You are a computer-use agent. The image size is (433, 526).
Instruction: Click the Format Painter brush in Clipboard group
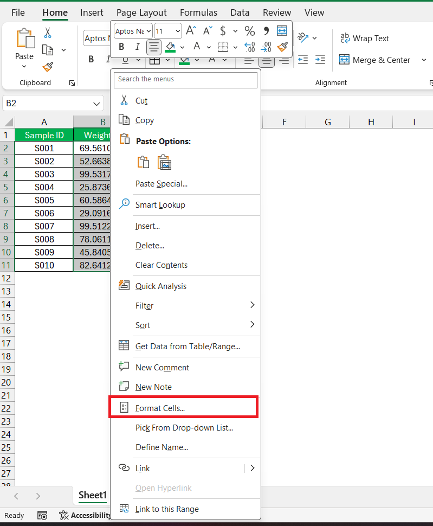(x=48, y=67)
